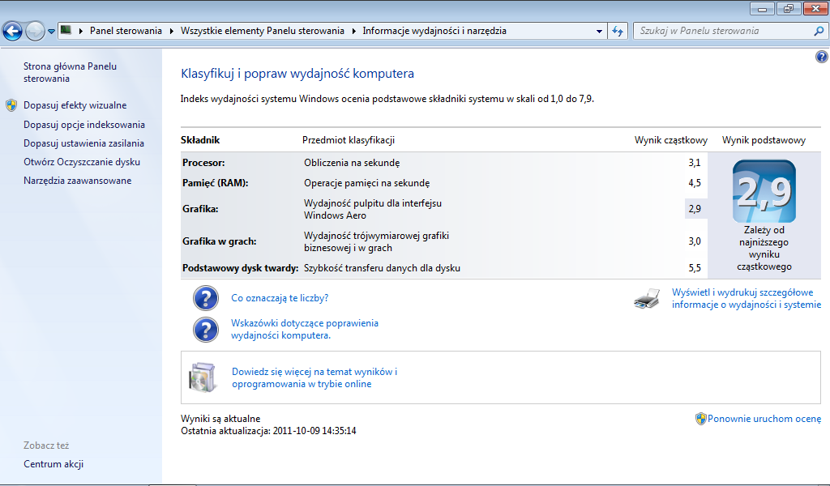830x486 pixels.
Task: Click the highlighted 2,9 graphics subscore
Action: click(x=695, y=209)
